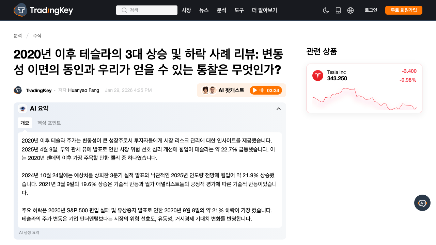Open the 시장 menu
The width and height of the screenshot is (436, 245).
coord(186,10)
